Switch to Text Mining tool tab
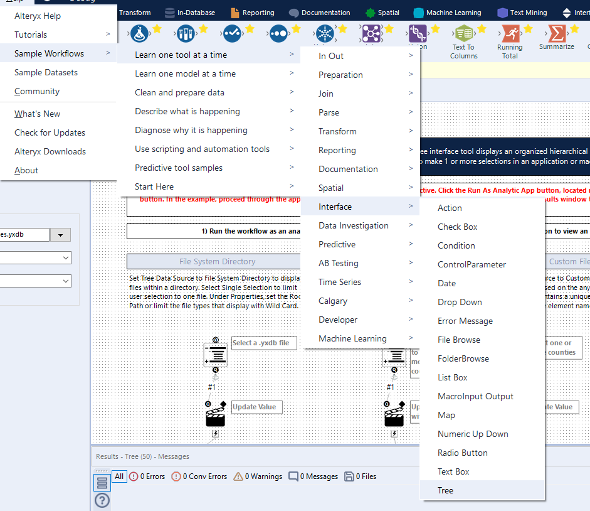 (522, 13)
